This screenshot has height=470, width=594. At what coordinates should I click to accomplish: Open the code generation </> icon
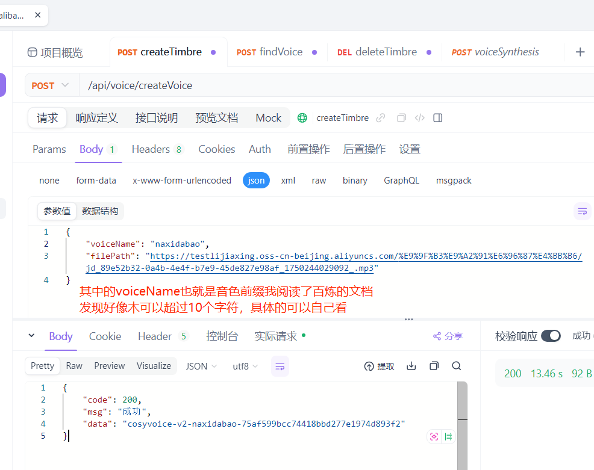click(x=419, y=117)
